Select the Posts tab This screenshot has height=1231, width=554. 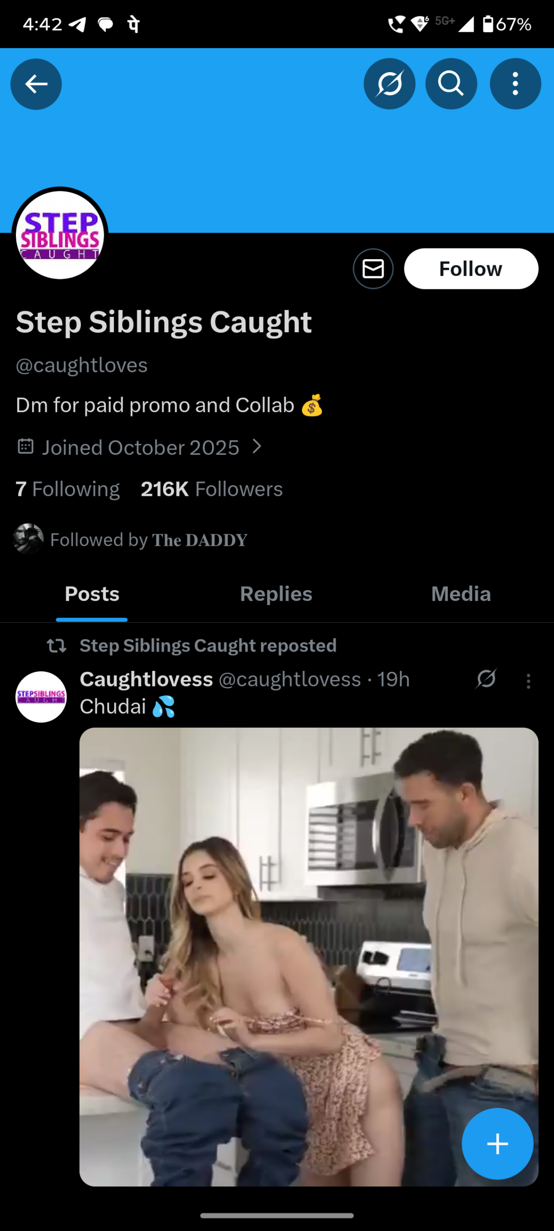click(92, 594)
